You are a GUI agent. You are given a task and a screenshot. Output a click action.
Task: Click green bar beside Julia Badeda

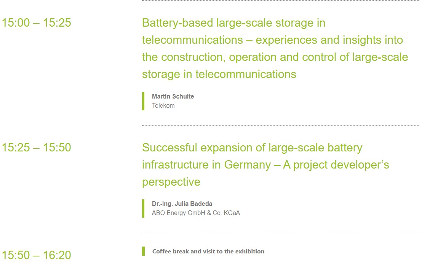click(143, 208)
